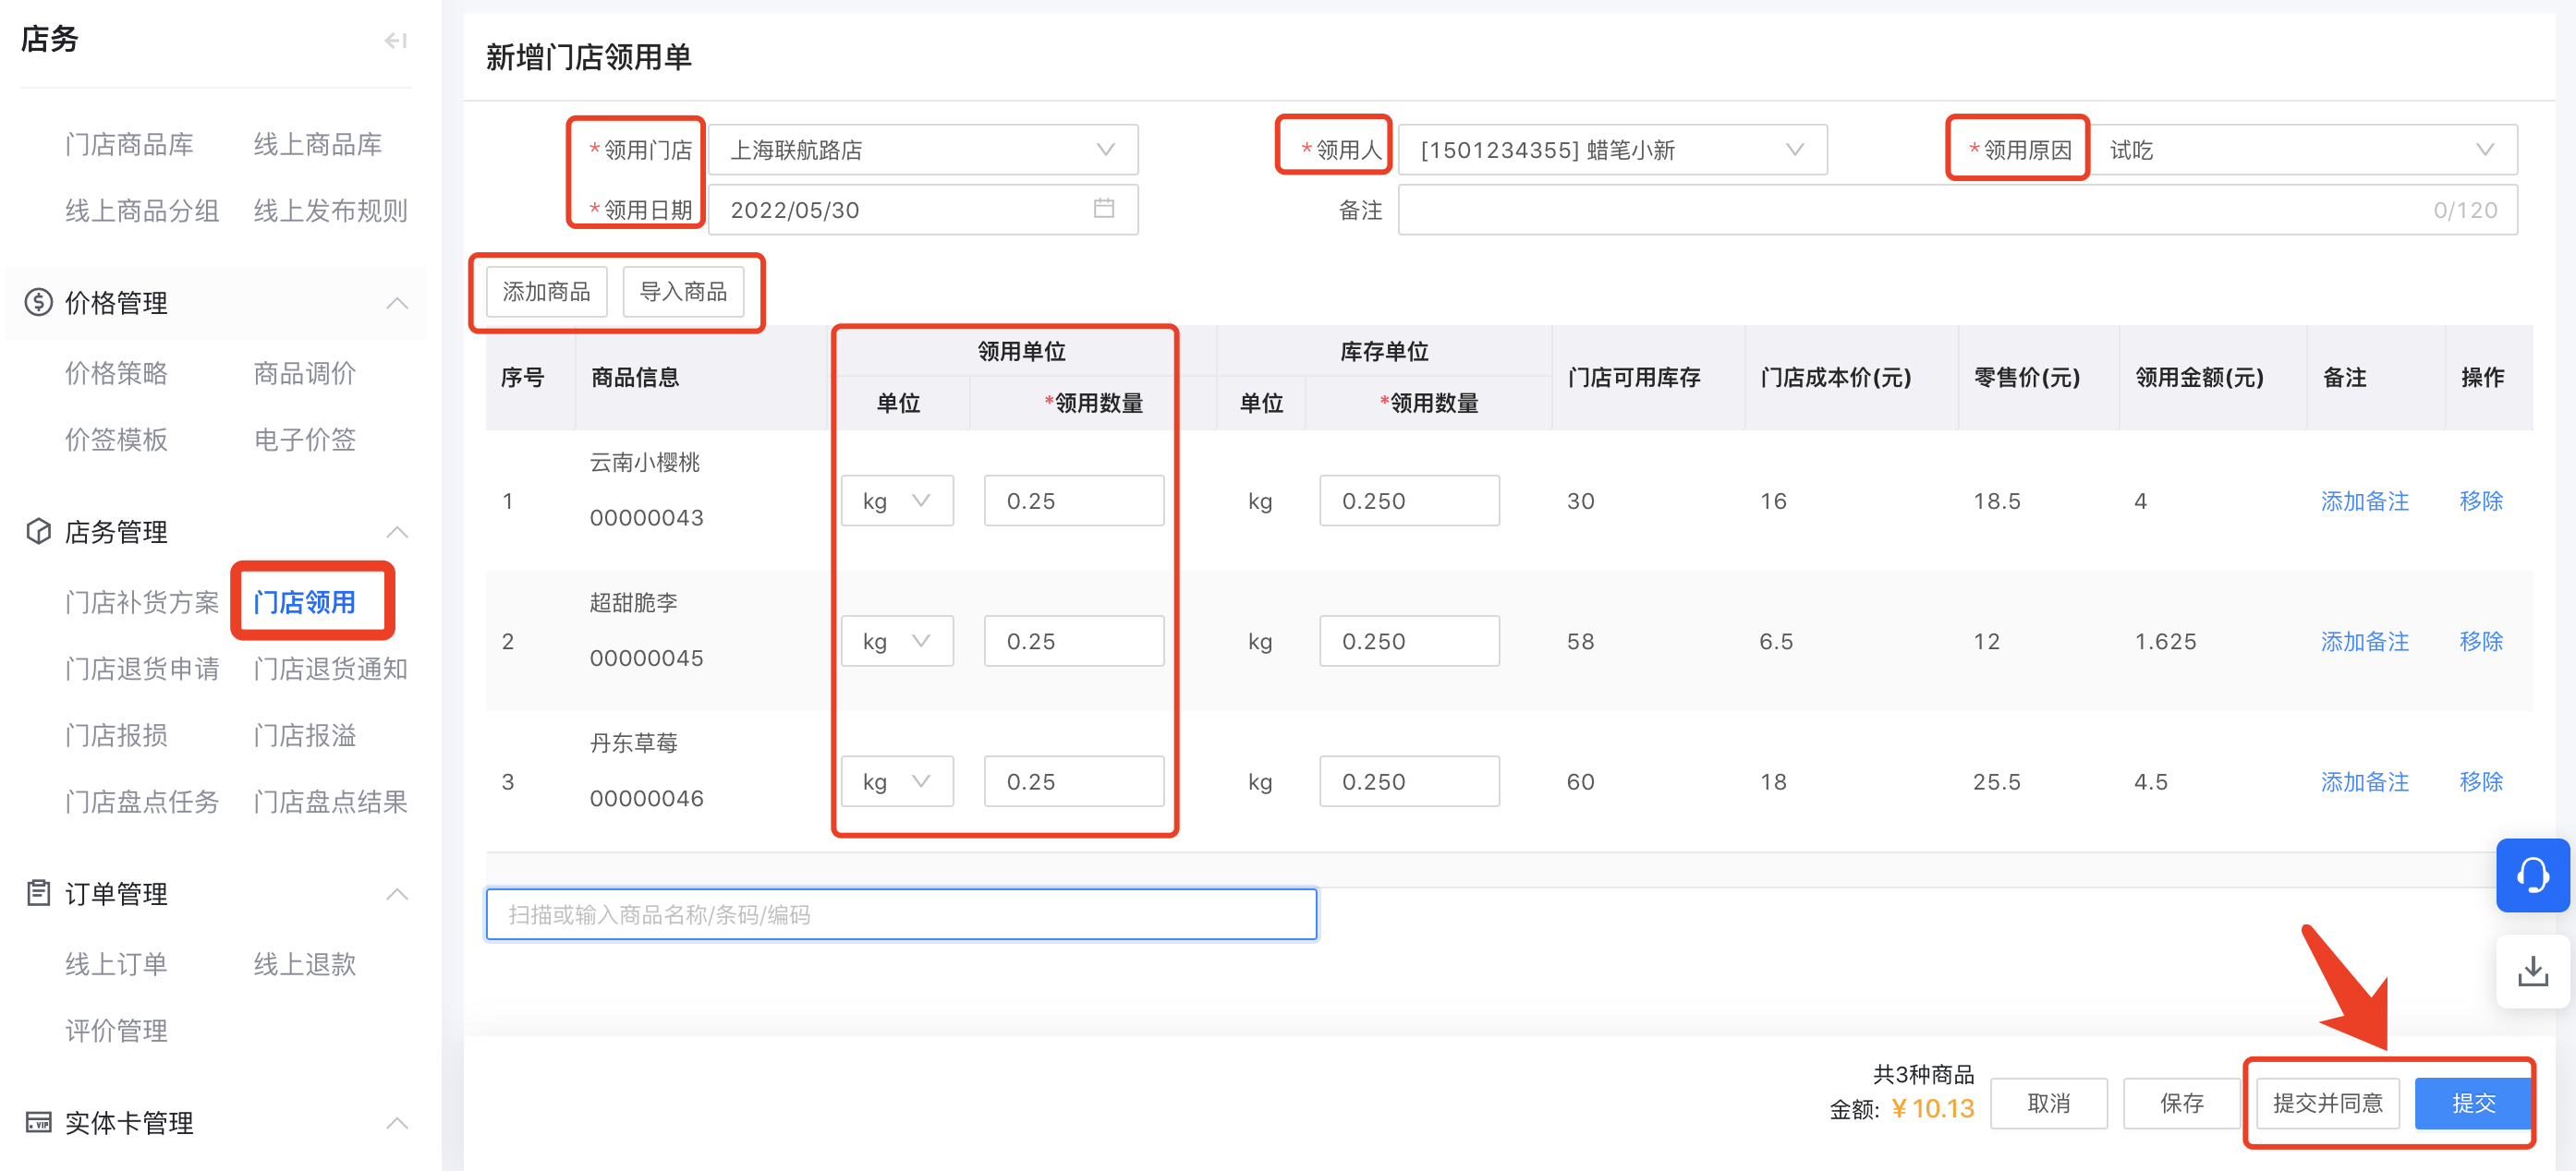Open the 领用原因 dropdown
Image resolution: width=2576 pixels, height=1171 pixels.
point(2303,150)
